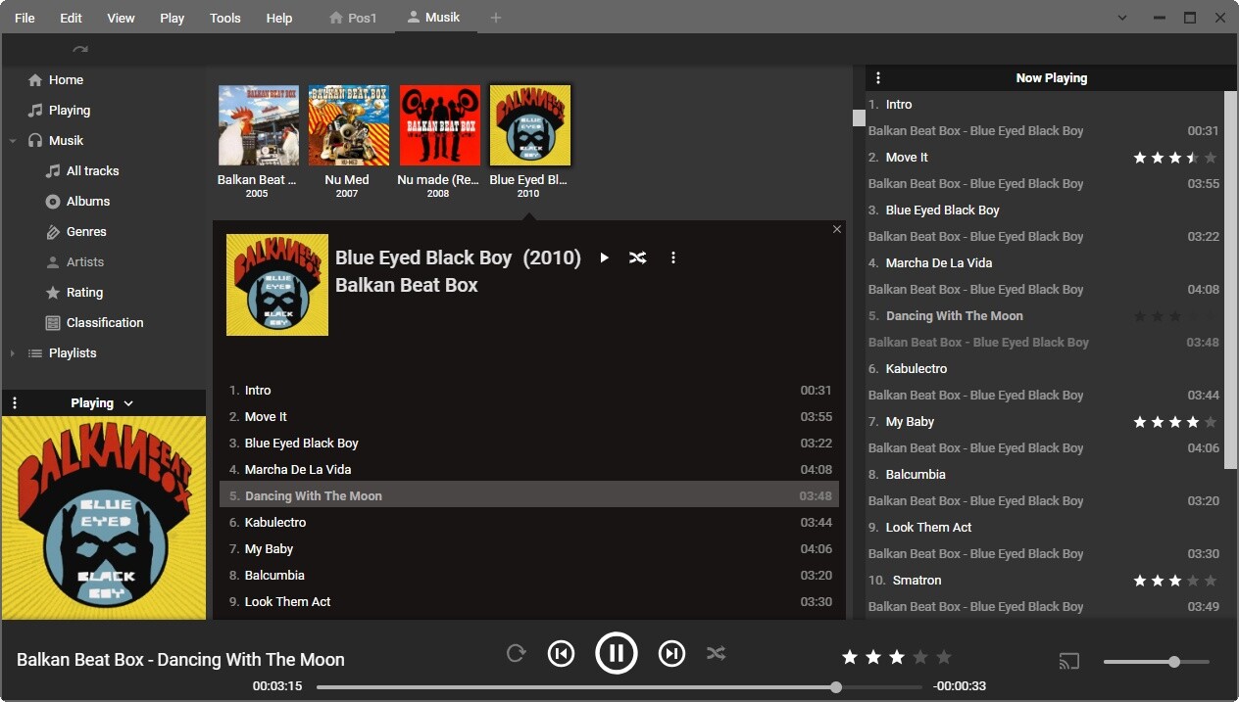The width and height of the screenshot is (1239, 702).
Task: Open the Now Playing options menu
Action: (x=877, y=77)
